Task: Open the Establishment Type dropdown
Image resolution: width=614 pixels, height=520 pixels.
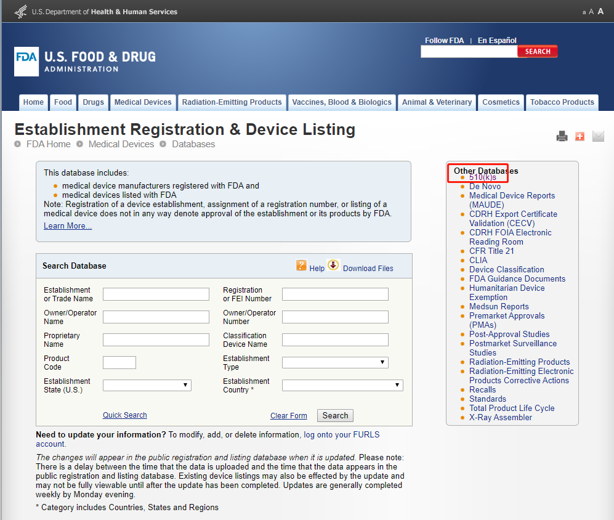Action: 335,362
